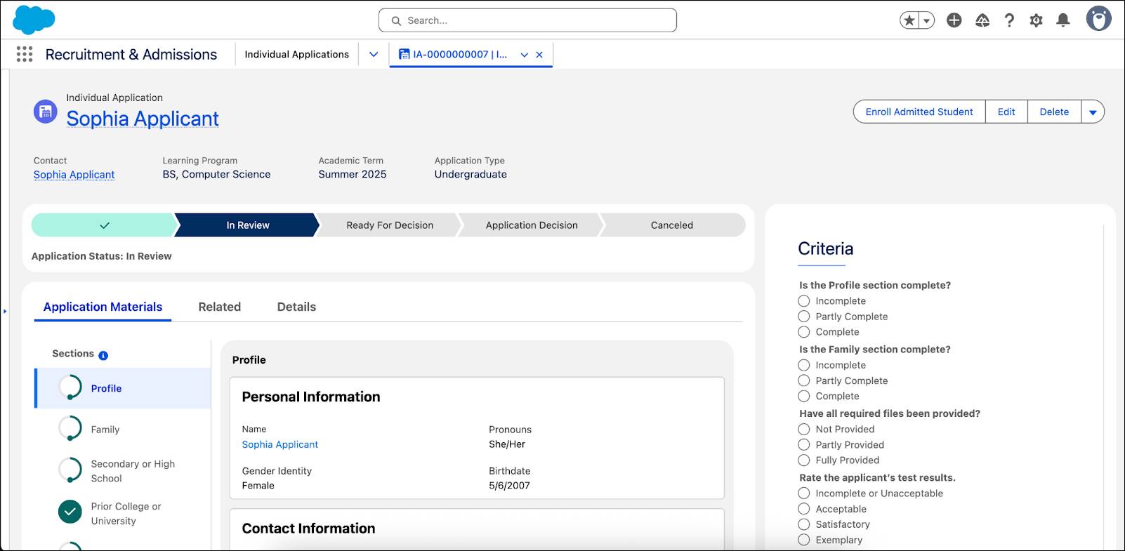This screenshot has width=1125, height=551.
Task: Open more record actions dropdown arrow
Action: [x=1093, y=112]
